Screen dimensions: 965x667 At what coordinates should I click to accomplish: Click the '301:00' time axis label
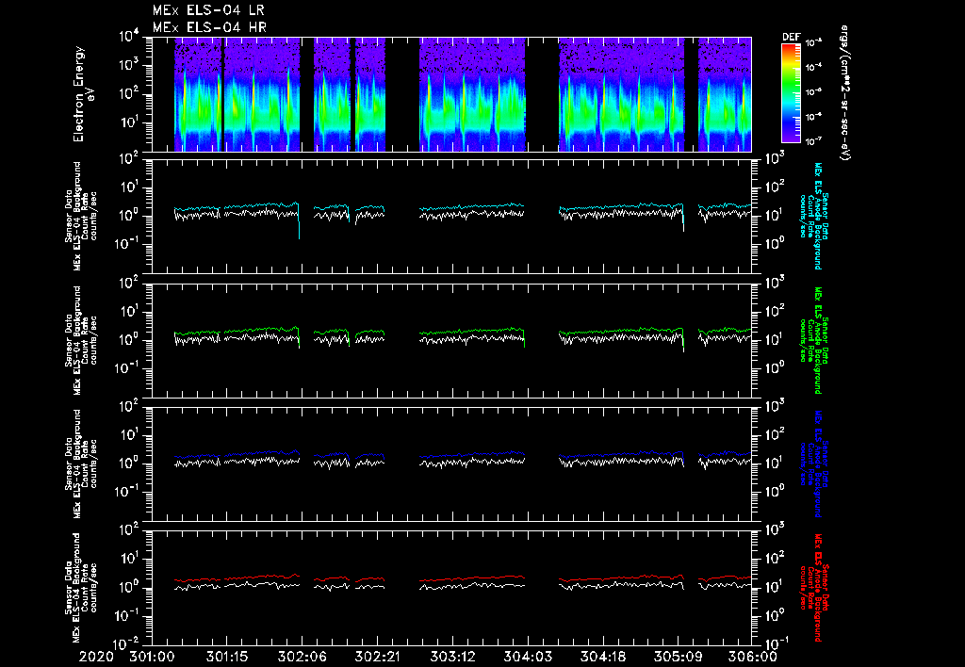pyautogui.click(x=152, y=657)
